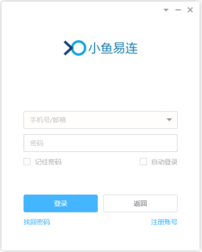Image resolution: width=202 pixels, height=252 pixels.
Task: Click the 记住密码 label text
Action: point(48,162)
